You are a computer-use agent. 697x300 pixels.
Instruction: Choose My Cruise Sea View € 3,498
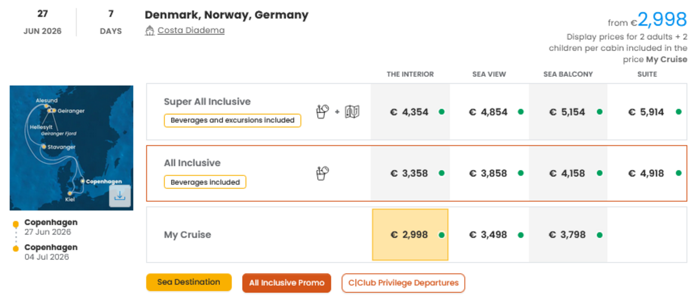488,235
